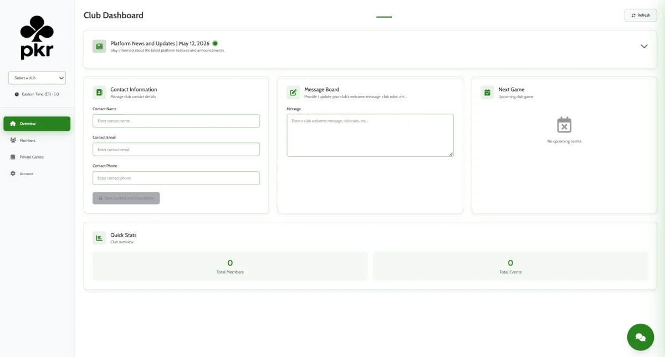Open Private Games in the sidebar
Image resolution: width=665 pixels, height=357 pixels.
point(37,157)
